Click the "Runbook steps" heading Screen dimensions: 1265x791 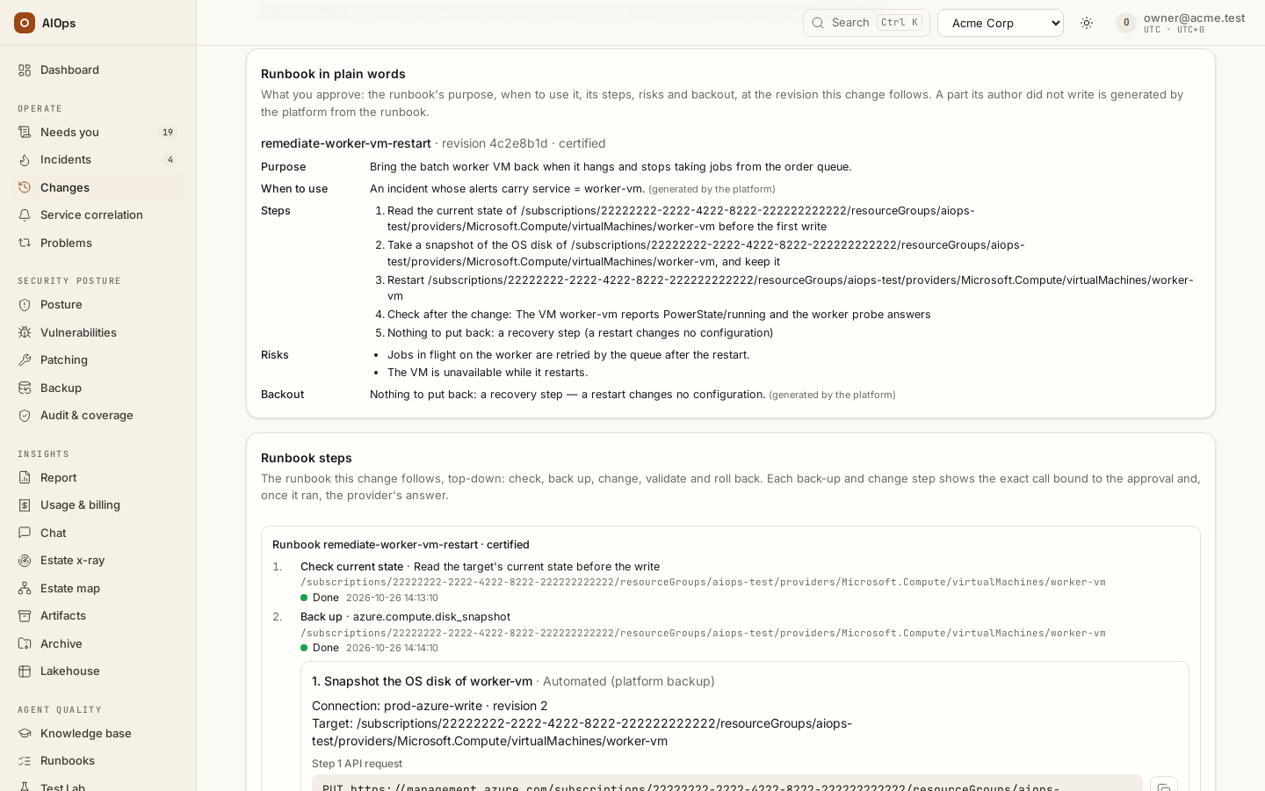pyautogui.click(x=307, y=458)
